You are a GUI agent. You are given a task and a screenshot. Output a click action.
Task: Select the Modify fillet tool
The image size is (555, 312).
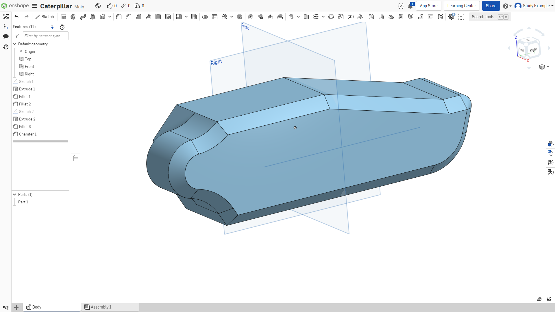[x=251, y=17]
